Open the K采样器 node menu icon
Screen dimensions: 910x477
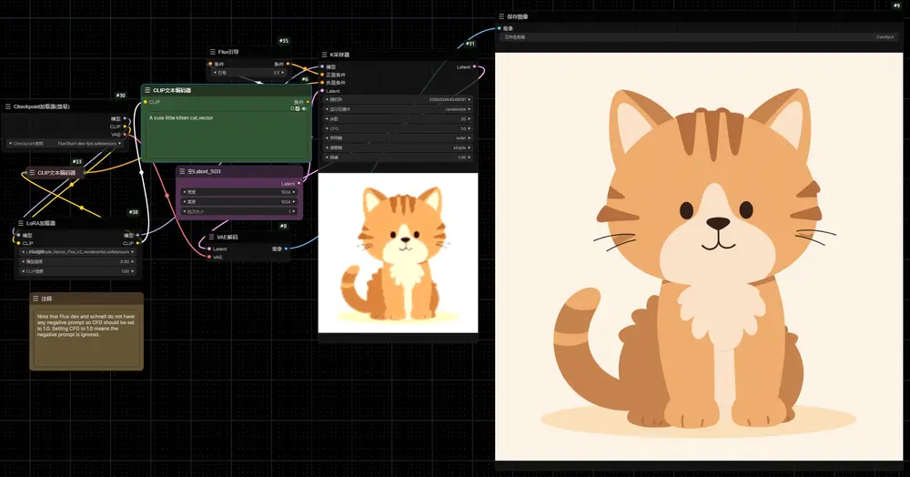coord(325,56)
